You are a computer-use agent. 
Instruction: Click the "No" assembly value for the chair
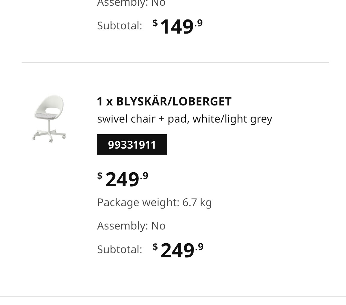click(158, 226)
